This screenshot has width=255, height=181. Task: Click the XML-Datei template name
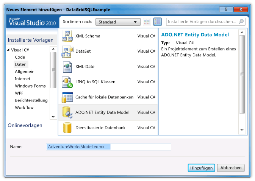pos(85,66)
